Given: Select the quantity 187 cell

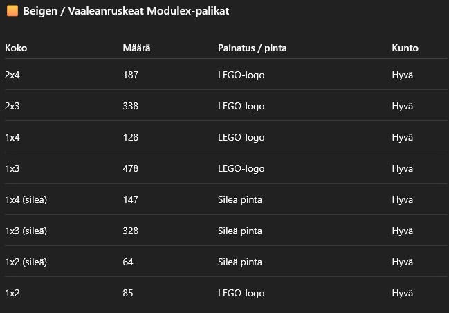Looking at the screenshot, I should tap(131, 75).
